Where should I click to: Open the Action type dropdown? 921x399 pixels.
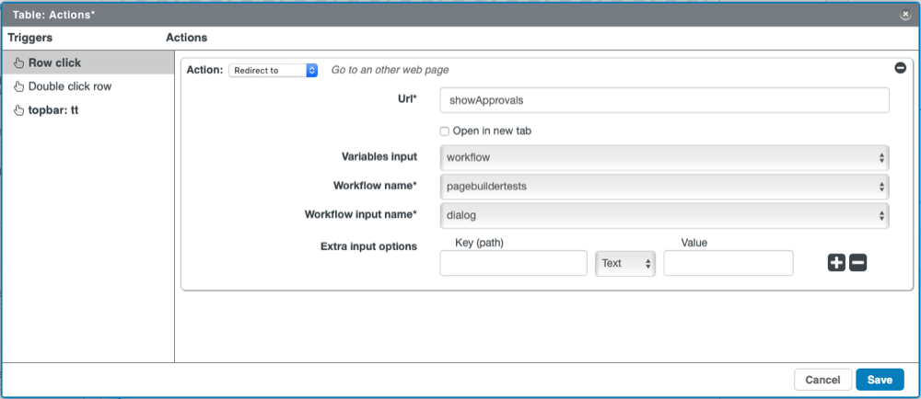(x=274, y=70)
